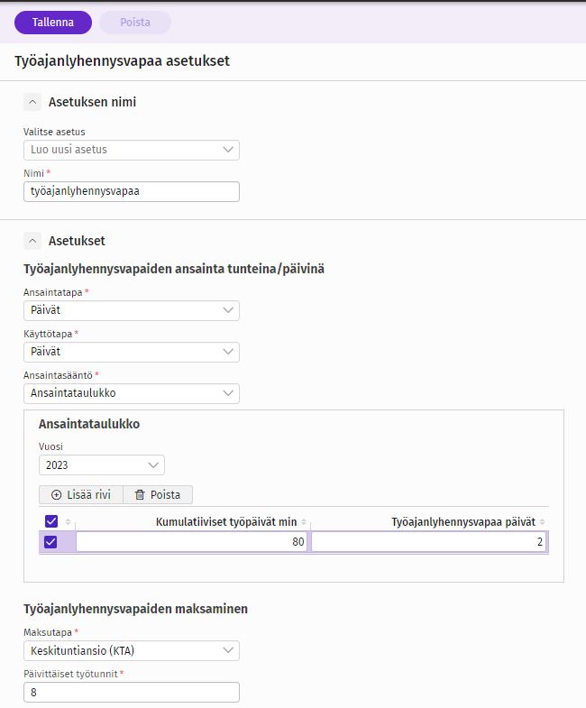Click the Nimi text field

click(x=132, y=191)
